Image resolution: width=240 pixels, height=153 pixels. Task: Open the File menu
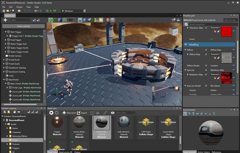click(x=3, y=7)
